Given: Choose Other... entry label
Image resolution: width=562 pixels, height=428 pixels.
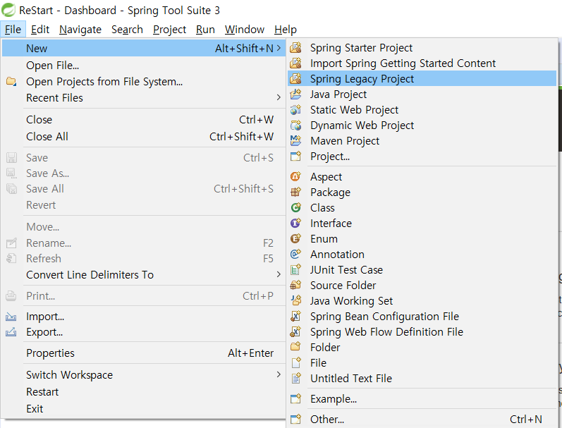Looking at the screenshot, I should tap(327, 419).
